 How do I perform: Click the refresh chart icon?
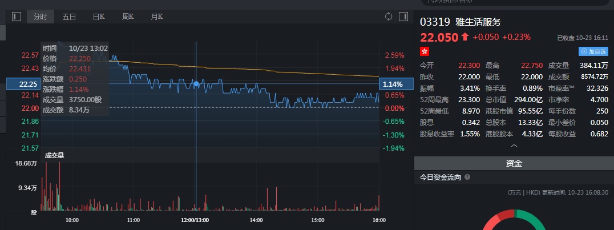389,17
